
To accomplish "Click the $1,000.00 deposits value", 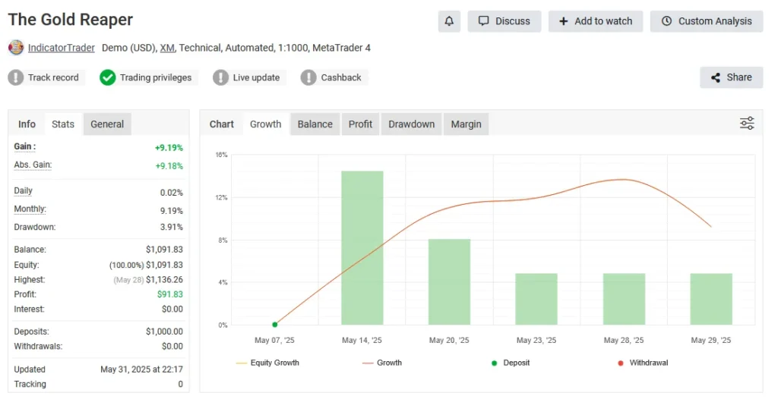I will (x=164, y=331).
